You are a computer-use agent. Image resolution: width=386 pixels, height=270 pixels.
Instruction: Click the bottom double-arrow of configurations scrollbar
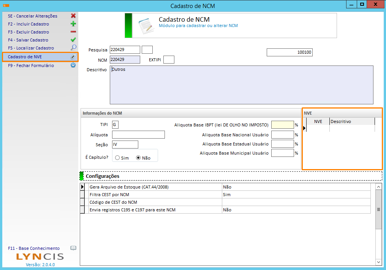coord(378,262)
